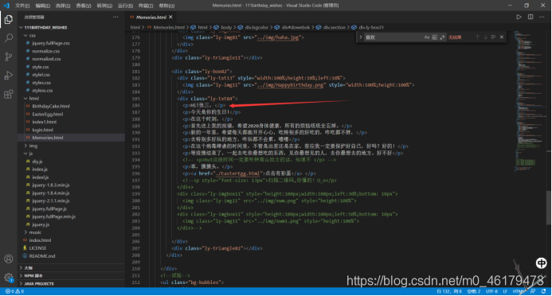Open the Source Control view
Viewport: 552px width, 296px height.
[x=9, y=56]
